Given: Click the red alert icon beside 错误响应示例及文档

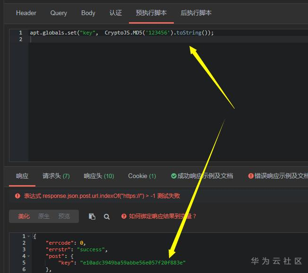Looking at the screenshot, I should pyautogui.click(x=251, y=176).
